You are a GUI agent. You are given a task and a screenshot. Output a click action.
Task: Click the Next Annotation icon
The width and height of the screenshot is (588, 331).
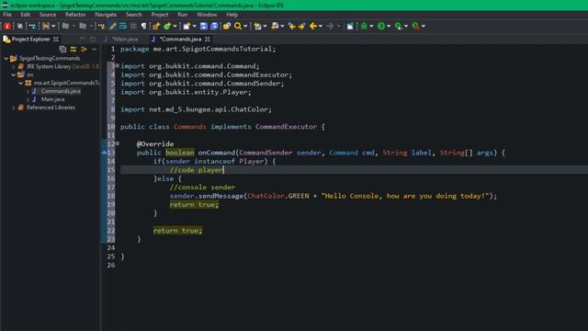tap(257, 26)
